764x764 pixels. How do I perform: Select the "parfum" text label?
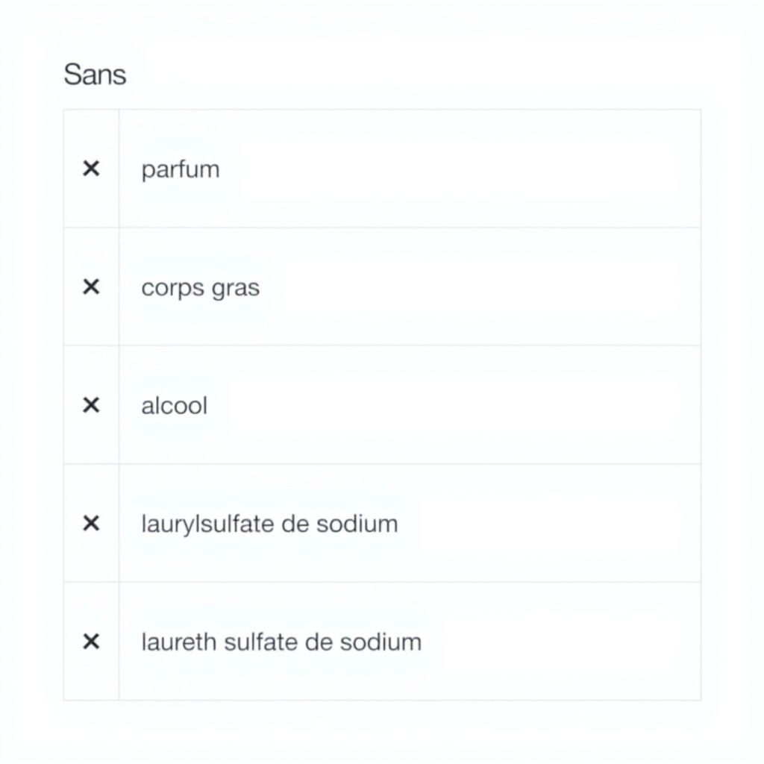click(181, 169)
